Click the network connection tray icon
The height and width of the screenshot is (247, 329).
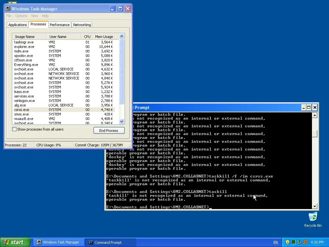[x=299, y=242]
